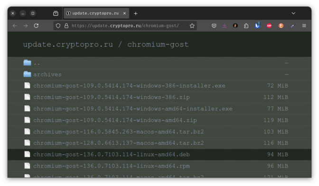This screenshot has height=186, width=319.
Task: Close the update.cryptopro.ru tab
Action: coord(124,13)
